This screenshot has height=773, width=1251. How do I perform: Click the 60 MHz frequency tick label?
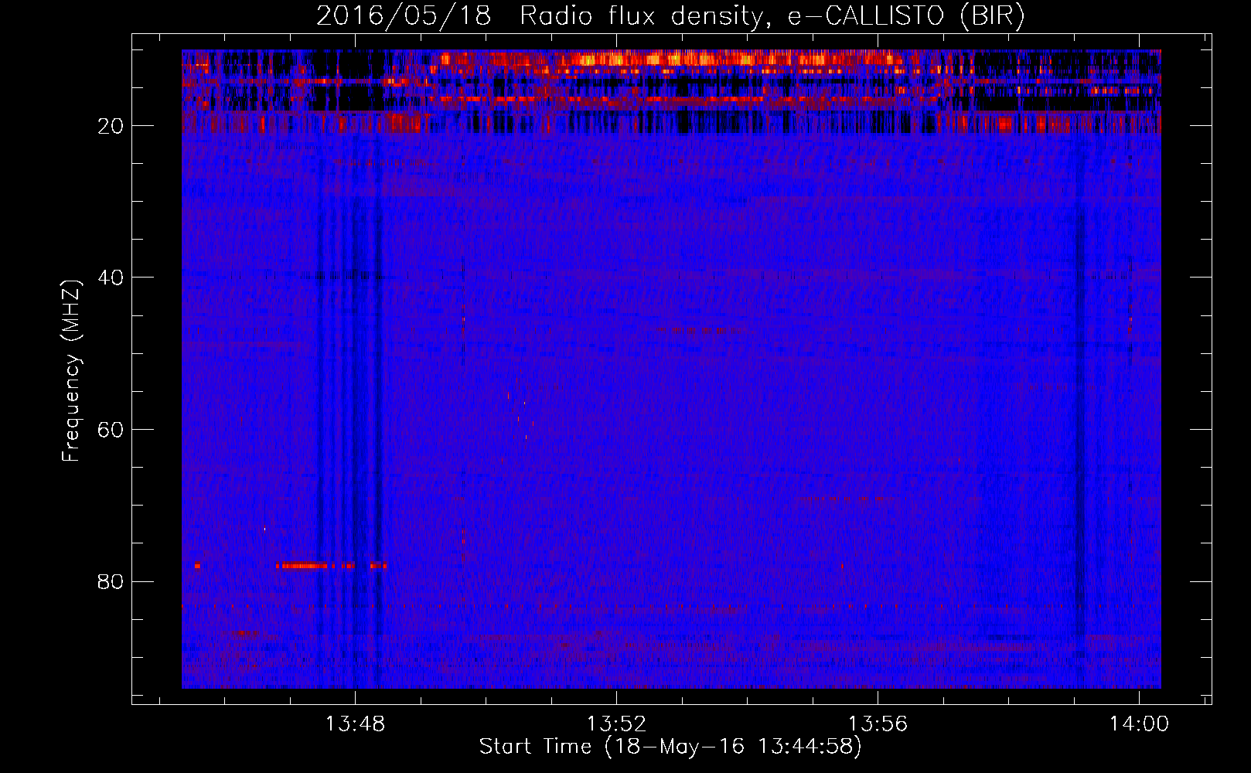pyautogui.click(x=111, y=430)
